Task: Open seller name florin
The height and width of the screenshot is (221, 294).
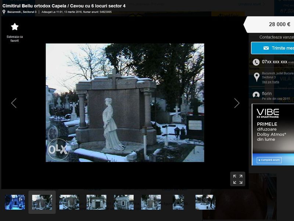Action: click(267, 93)
